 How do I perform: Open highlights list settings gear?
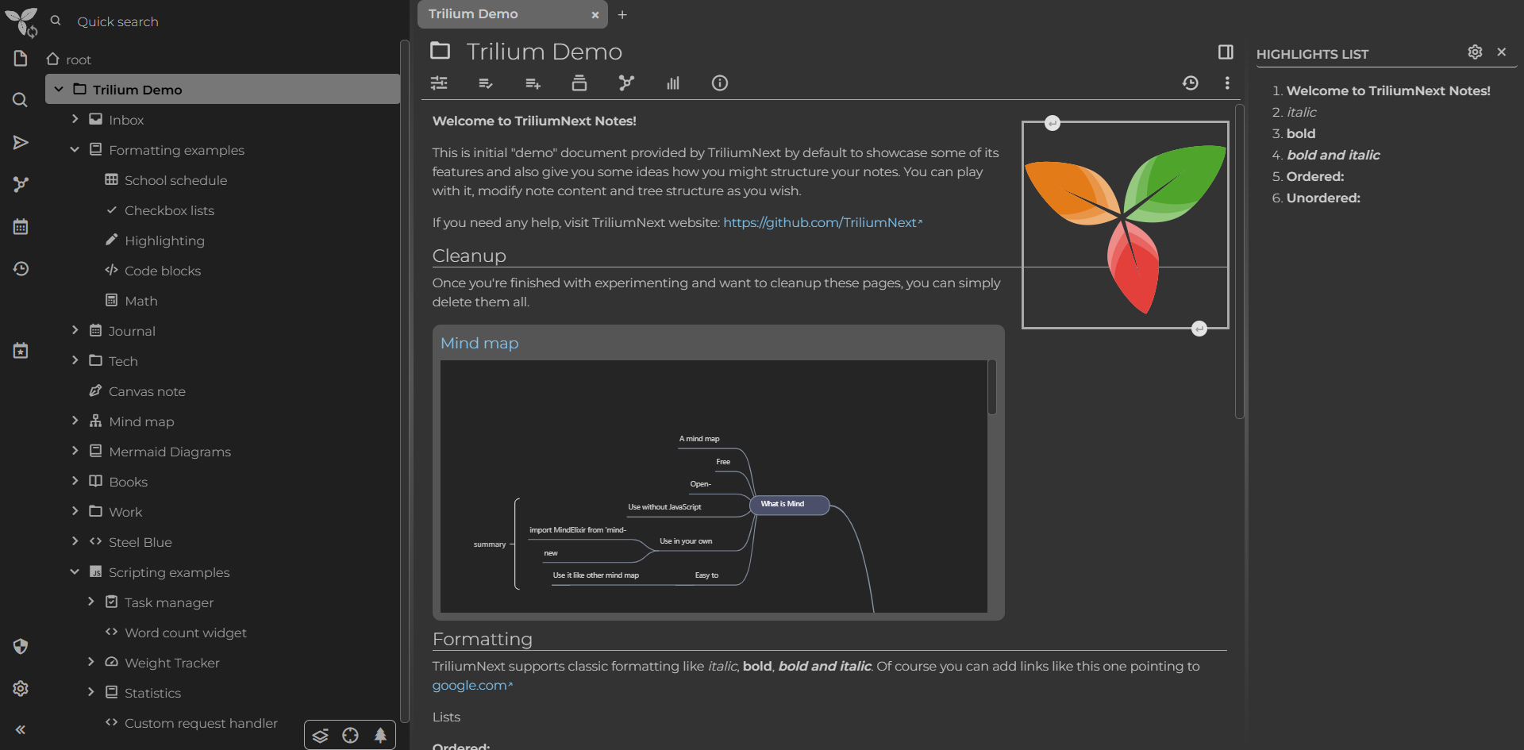click(1475, 52)
